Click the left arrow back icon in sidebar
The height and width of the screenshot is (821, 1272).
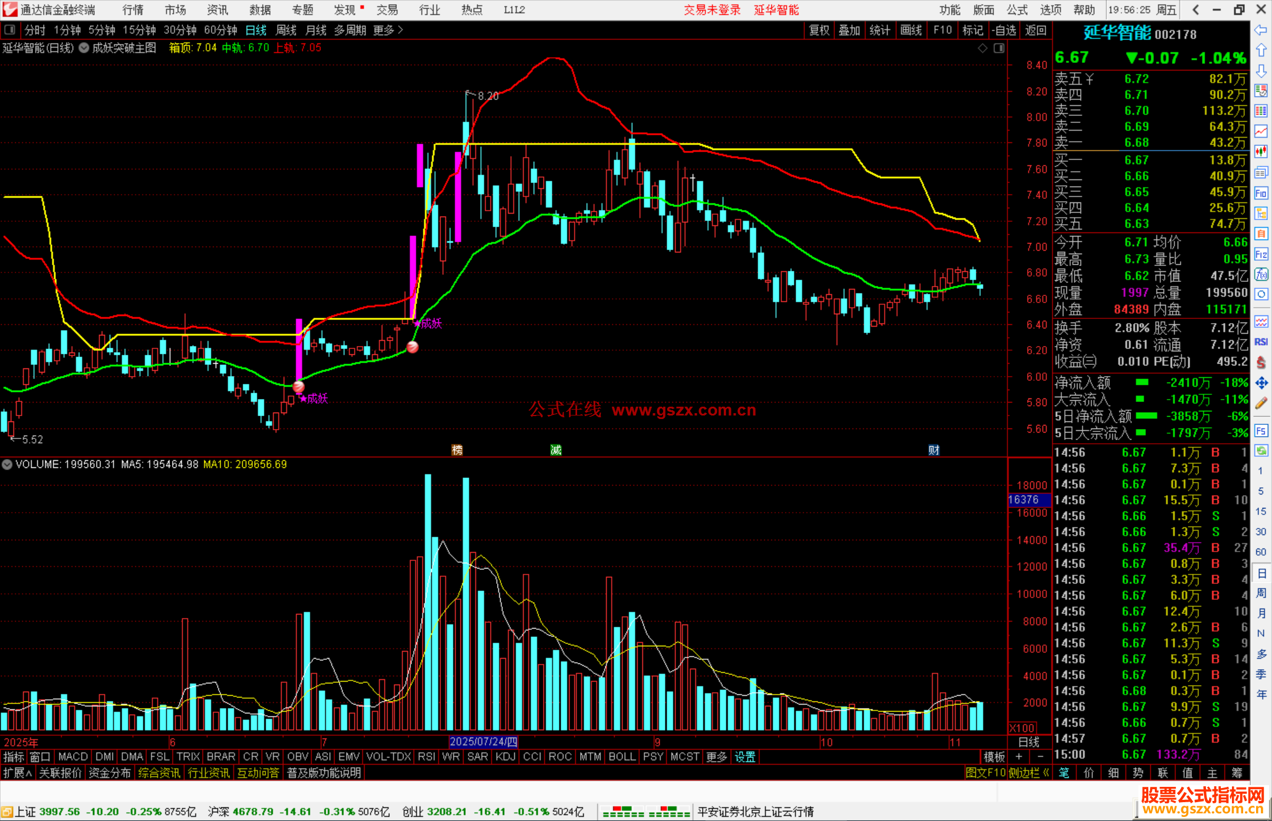pos(1261,30)
